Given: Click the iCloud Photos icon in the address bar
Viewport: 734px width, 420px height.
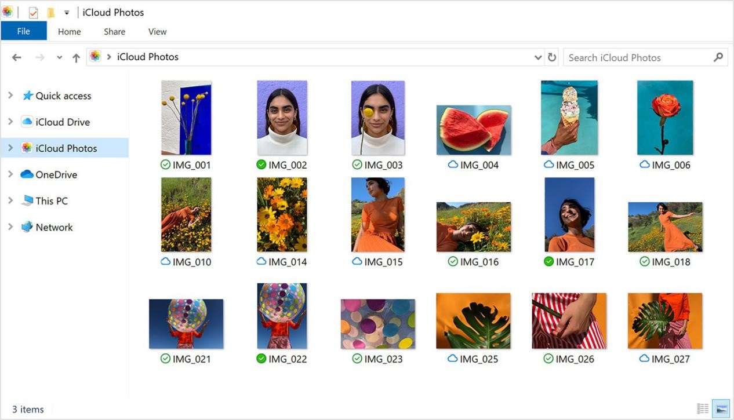Looking at the screenshot, I should point(95,57).
